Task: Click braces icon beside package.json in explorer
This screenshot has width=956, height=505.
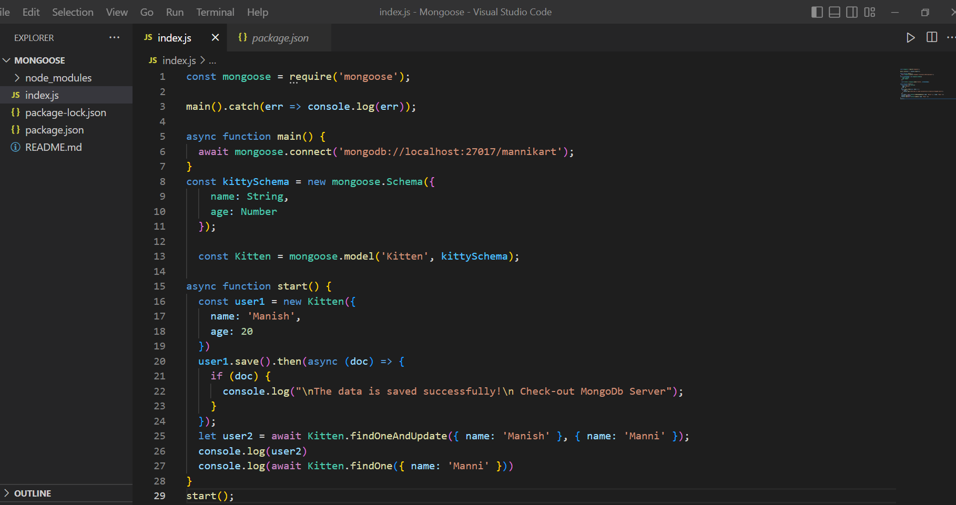Action: pos(16,130)
